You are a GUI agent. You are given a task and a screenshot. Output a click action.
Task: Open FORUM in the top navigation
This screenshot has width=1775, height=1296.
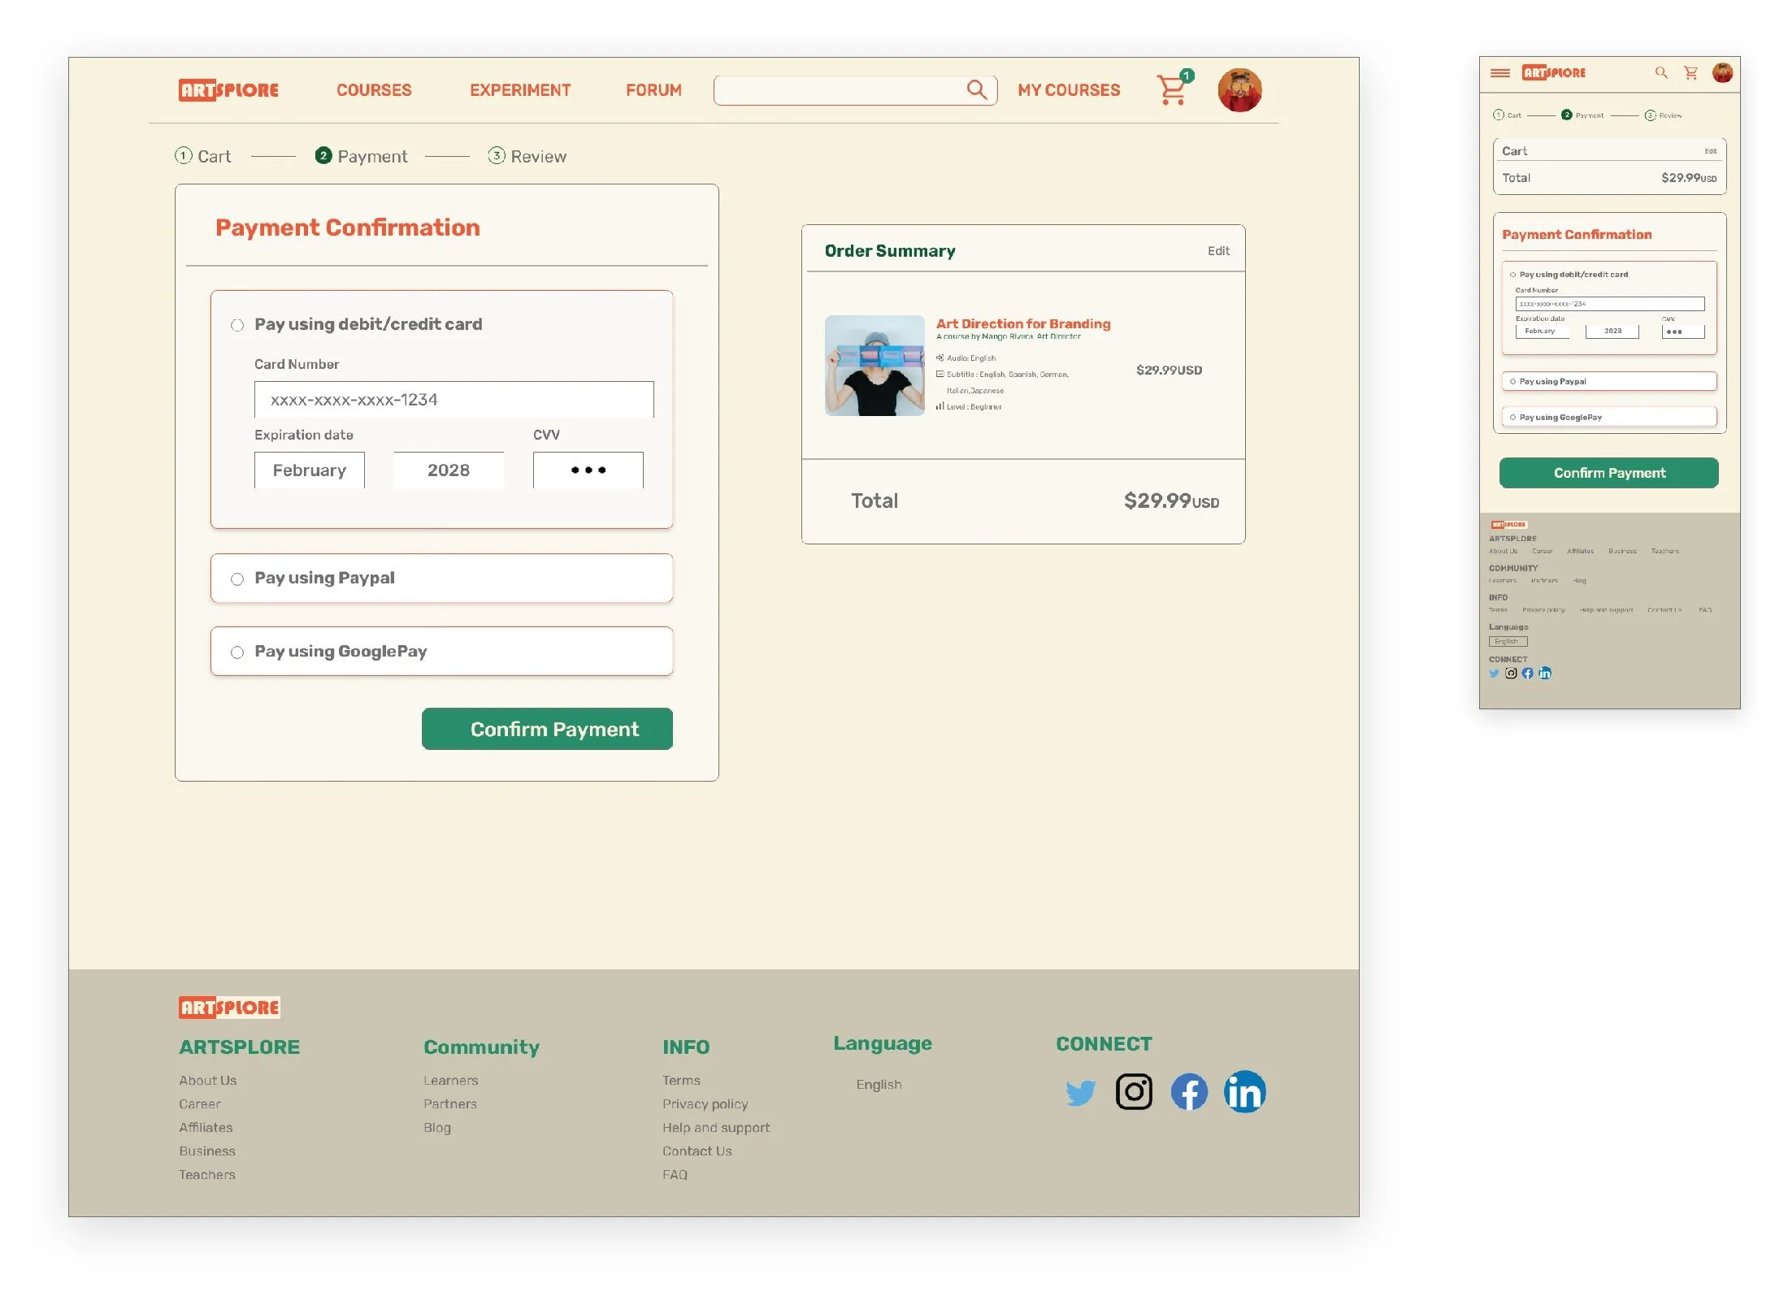[653, 90]
